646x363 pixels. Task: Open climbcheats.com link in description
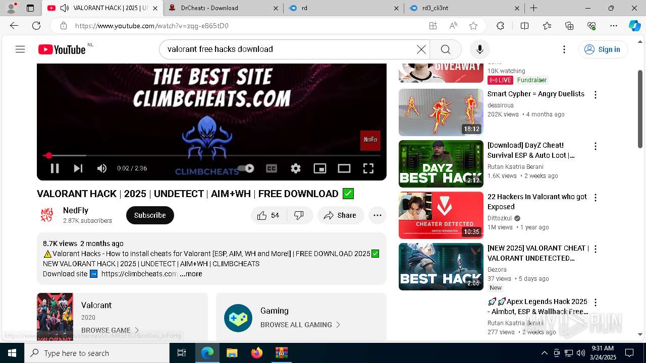(x=139, y=274)
